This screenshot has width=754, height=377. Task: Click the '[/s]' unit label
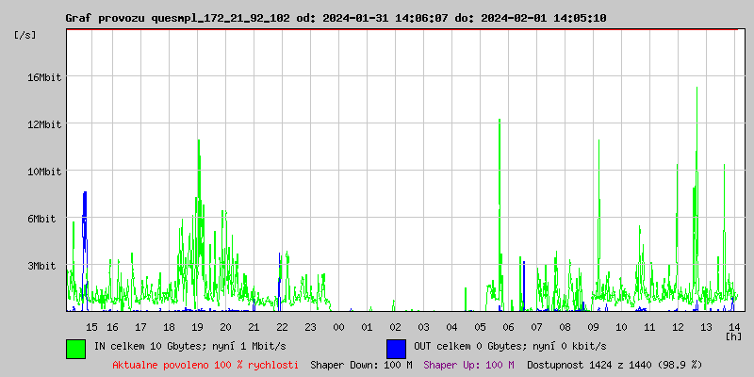pyautogui.click(x=25, y=35)
